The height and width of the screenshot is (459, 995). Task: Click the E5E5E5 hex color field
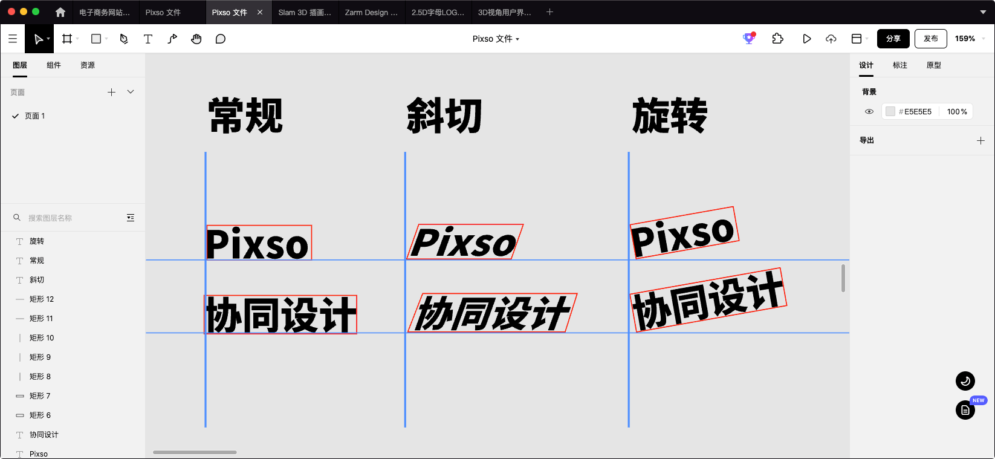click(x=918, y=112)
